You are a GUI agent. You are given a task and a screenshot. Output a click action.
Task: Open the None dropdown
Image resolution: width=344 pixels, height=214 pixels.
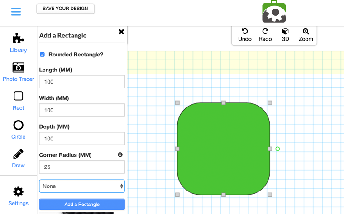(82, 186)
